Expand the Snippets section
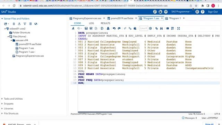 click(x=2, y=103)
